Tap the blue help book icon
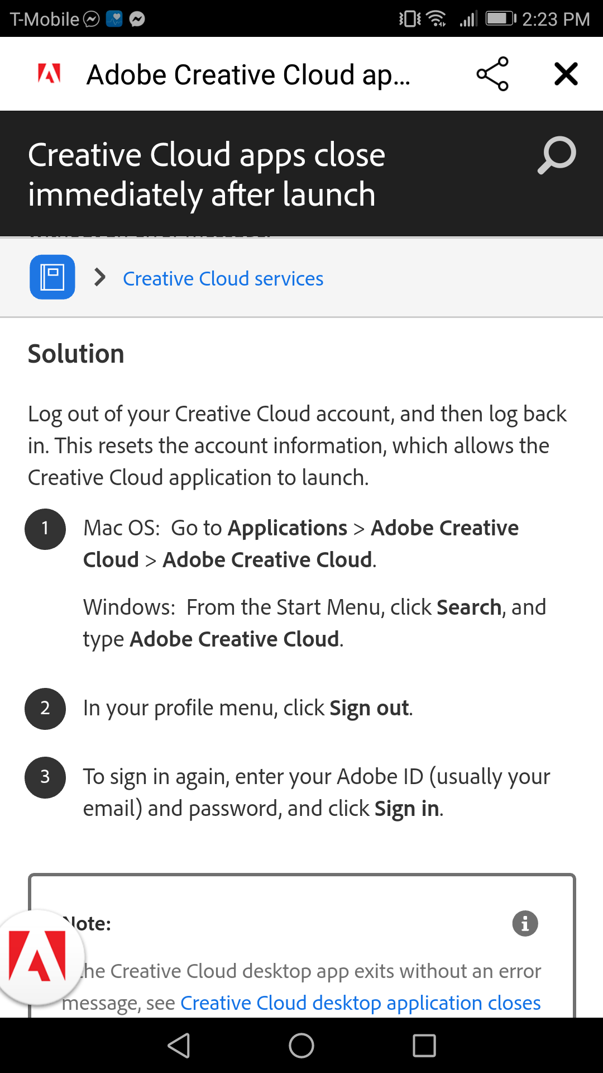 52,277
